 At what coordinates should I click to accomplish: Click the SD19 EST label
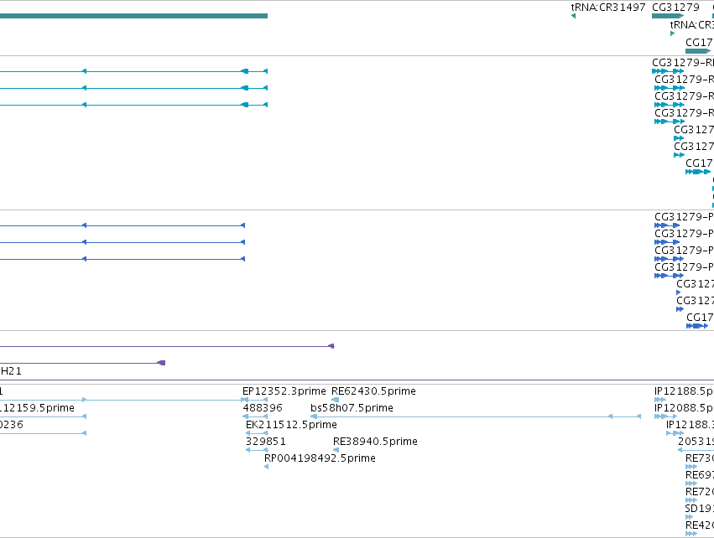(700, 509)
